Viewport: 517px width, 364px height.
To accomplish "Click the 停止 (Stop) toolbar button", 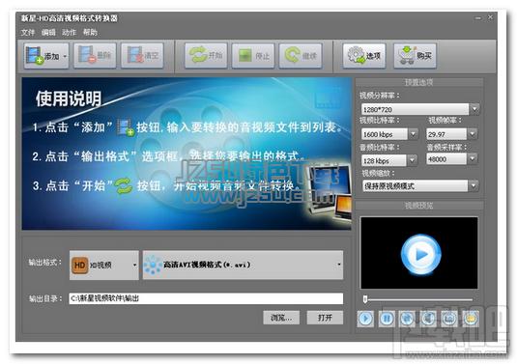I will pyautogui.click(x=253, y=56).
